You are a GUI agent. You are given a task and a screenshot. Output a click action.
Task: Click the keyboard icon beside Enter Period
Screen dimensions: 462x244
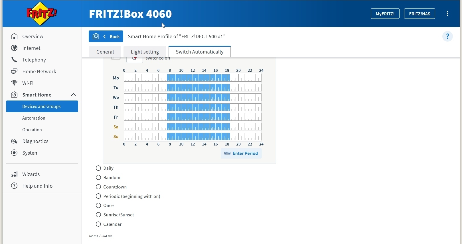pos(227,153)
